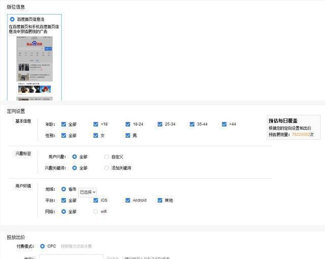Select the CPC payment mode radio
325x259 pixels.
(x=42, y=246)
